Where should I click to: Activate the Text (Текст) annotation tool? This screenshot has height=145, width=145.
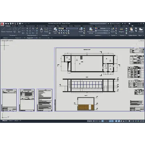(41, 30)
